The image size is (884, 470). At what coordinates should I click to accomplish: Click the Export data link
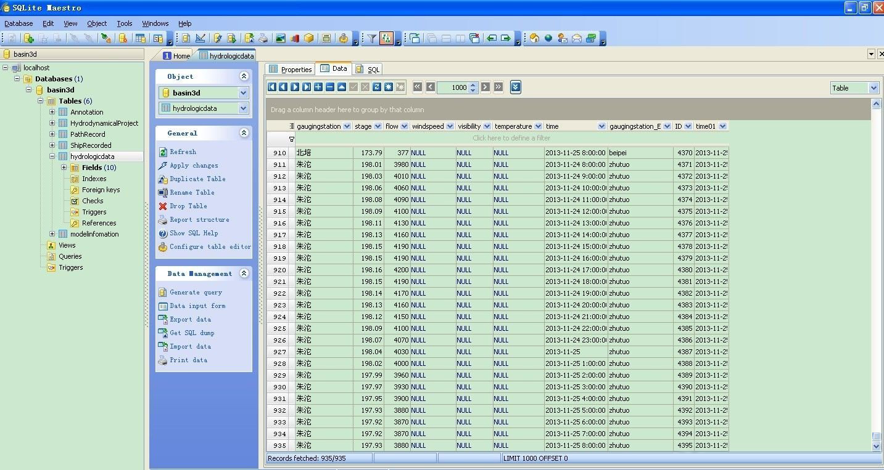(x=190, y=320)
